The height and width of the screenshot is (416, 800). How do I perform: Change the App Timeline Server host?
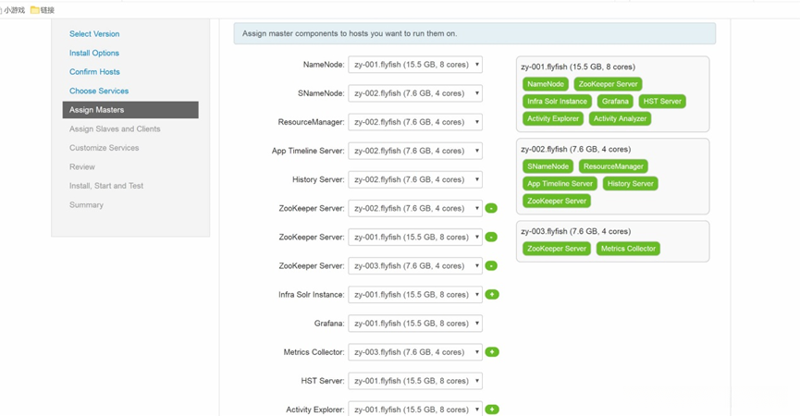pos(415,151)
